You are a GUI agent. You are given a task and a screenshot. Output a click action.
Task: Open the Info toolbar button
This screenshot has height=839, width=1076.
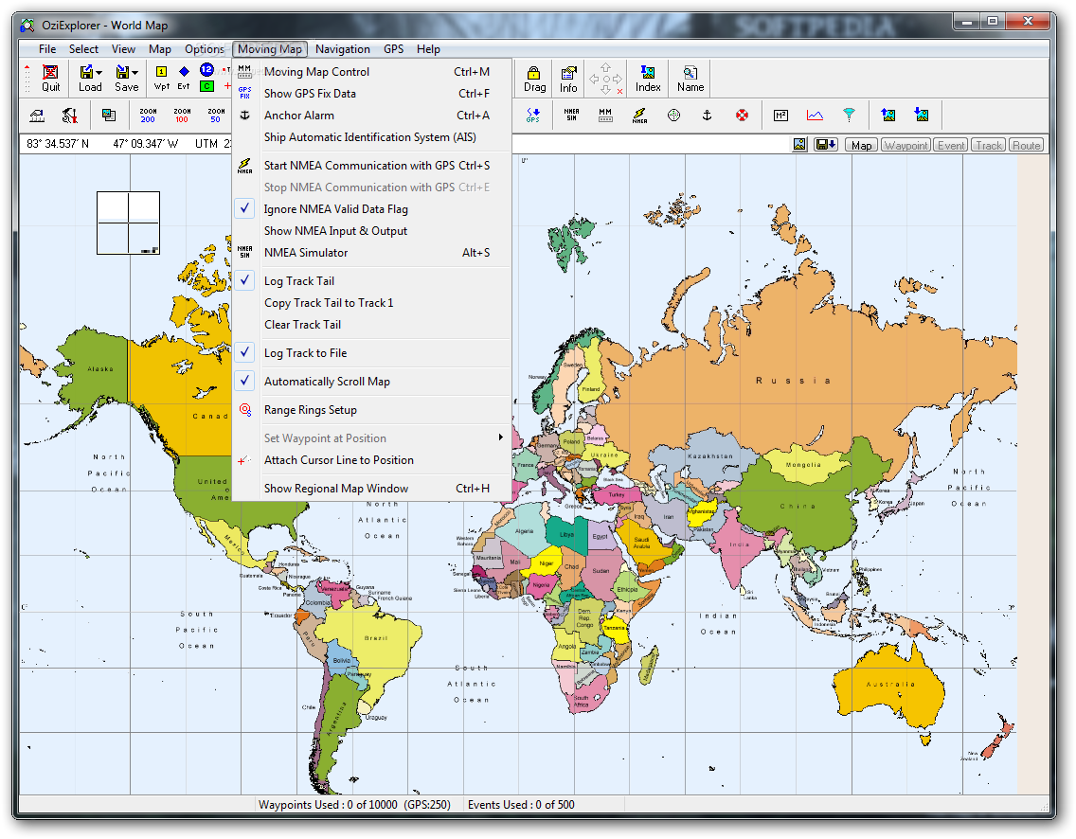(x=568, y=79)
